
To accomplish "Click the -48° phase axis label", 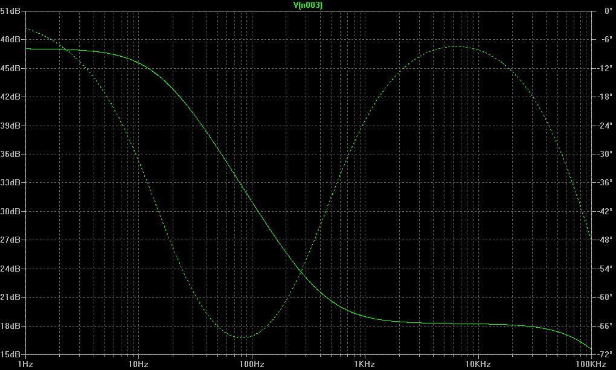I will pyautogui.click(x=605, y=240).
